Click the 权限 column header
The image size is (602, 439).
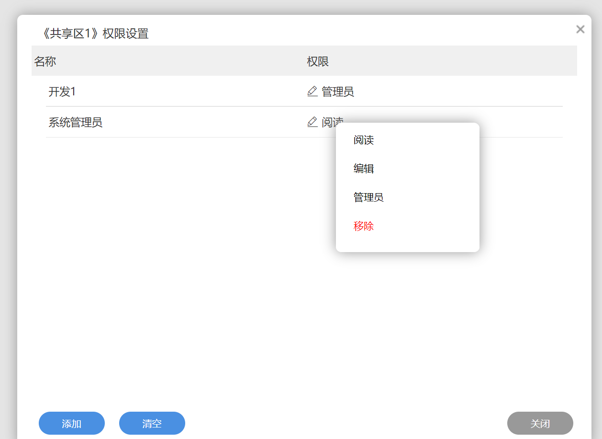[x=318, y=61]
